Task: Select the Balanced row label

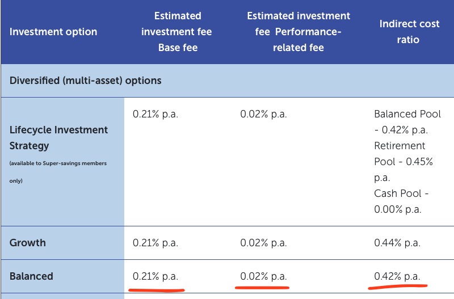Action: pyautogui.click(x=31, y=276)
